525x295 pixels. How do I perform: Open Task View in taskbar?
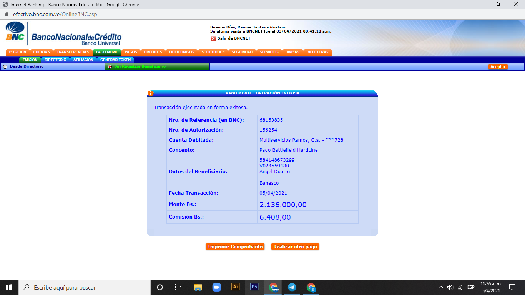178,287
